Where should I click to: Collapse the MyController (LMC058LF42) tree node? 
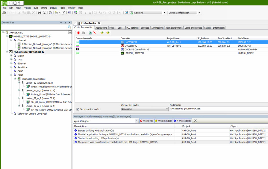tap(7, 52)
